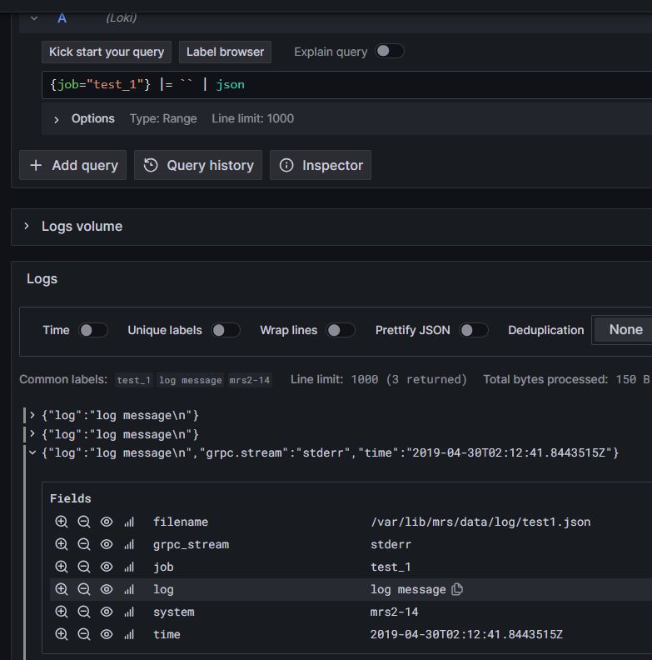Image resolution: width=652 pixels, height=660 pixels.
Task: Click the (Loki) datasource label
Action: [121, 17]
